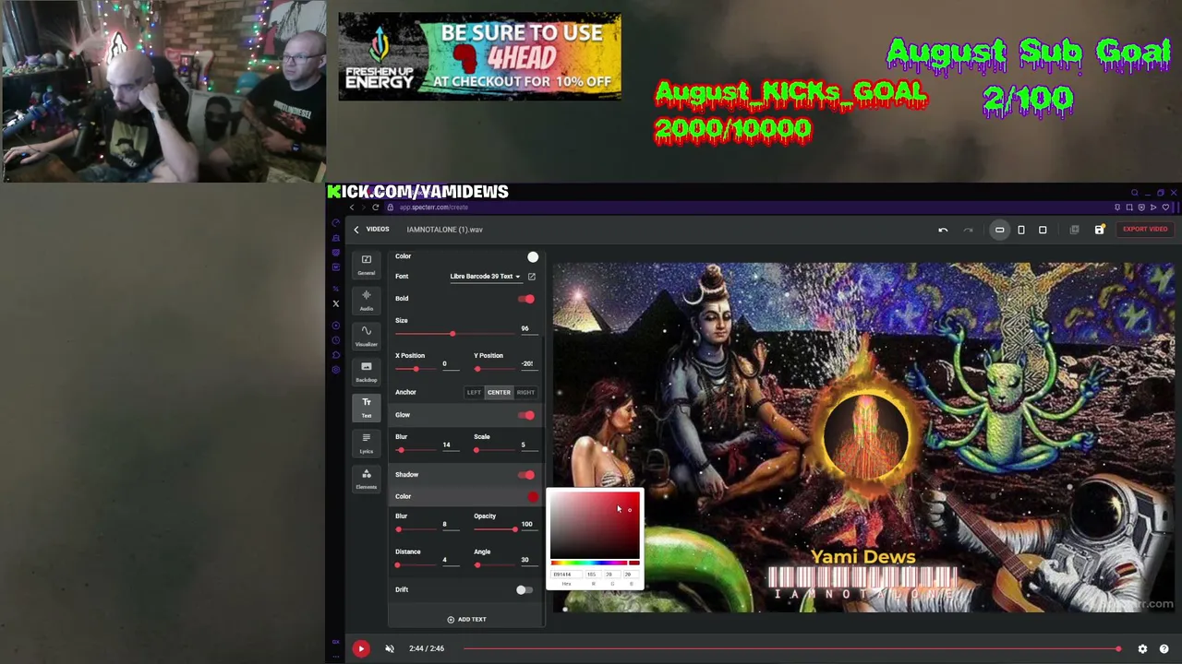Open the playback settings gear
Screen dimensions: 1182x664
coord(1142,649)
